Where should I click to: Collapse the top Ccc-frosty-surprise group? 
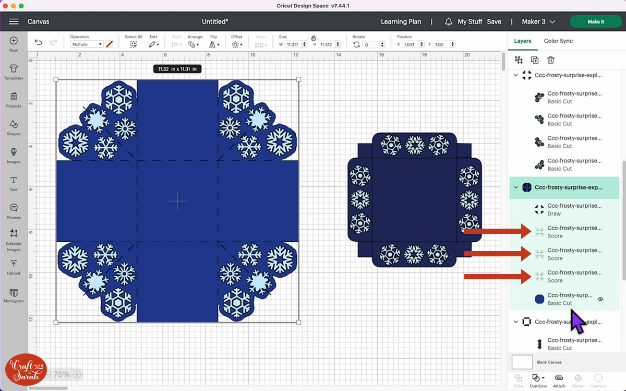tap(516, 75)
